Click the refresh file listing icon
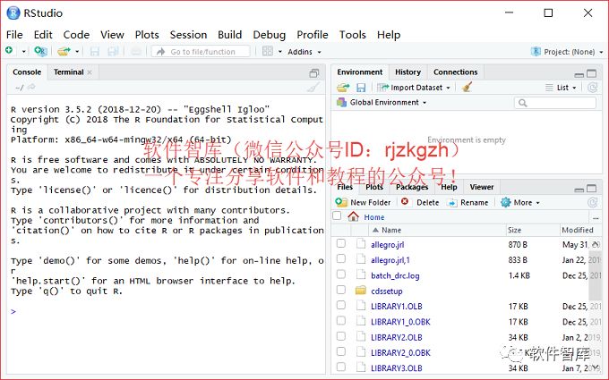The image size is (609, 380). (592, 202)
